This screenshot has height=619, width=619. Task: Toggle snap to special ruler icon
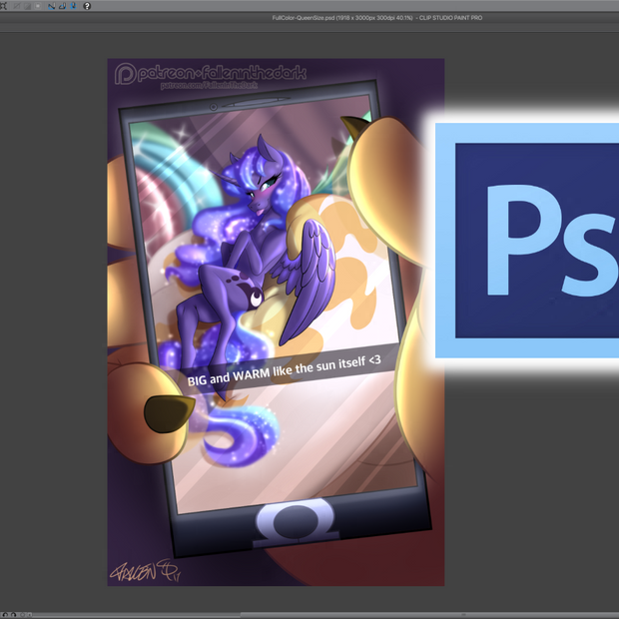click(x=62, y=6)
